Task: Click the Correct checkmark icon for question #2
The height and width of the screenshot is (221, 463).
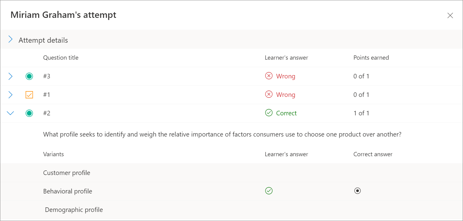Action: point(269,113)
